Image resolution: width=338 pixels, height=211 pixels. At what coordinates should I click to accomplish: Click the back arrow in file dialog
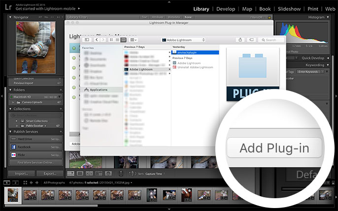[x=97, y=40]
